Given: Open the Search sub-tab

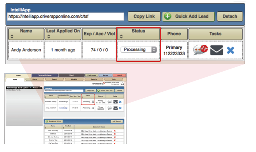Looking at the screenshot, I should click(54, 79).
